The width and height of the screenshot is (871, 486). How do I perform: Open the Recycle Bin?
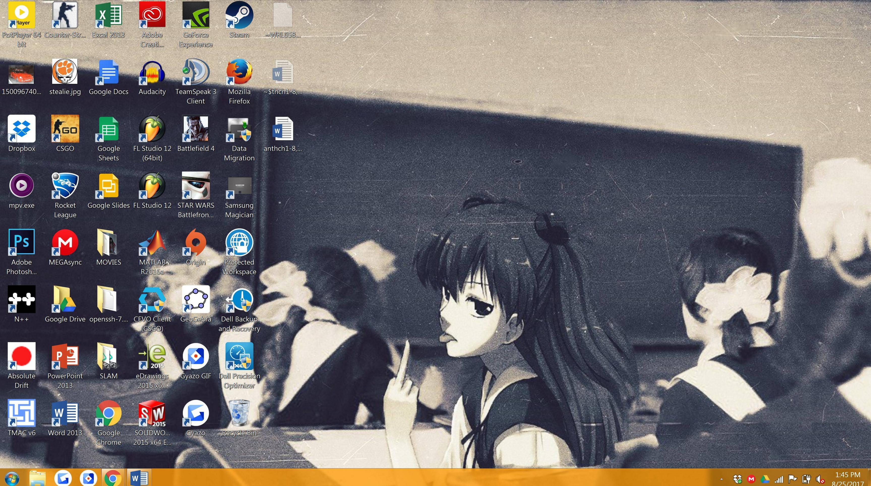[239, 413]
